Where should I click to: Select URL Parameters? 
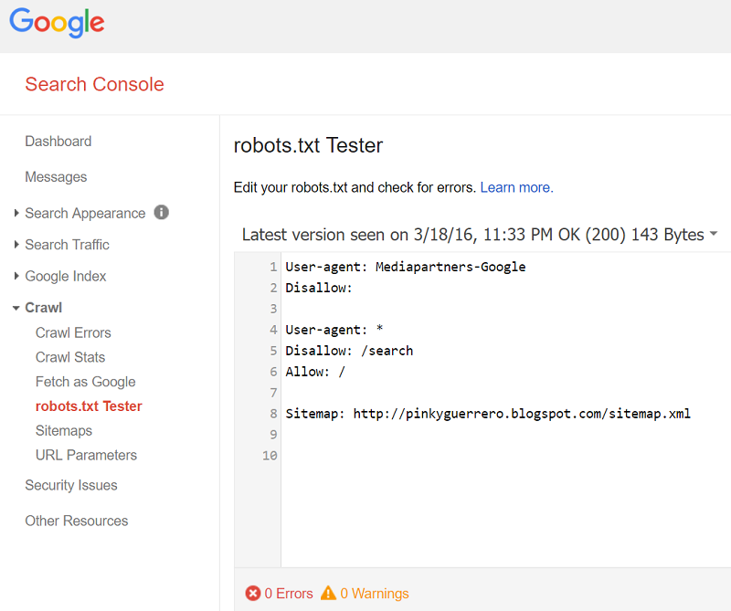point(86,455)
